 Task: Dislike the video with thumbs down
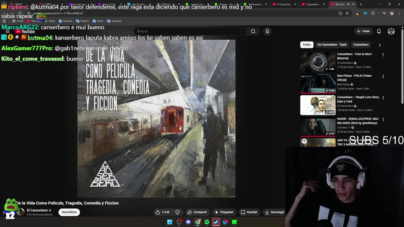(177, 212)
